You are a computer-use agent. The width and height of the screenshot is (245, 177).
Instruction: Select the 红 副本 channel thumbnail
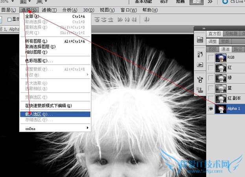pyautogui.click(x=221, y=98)
